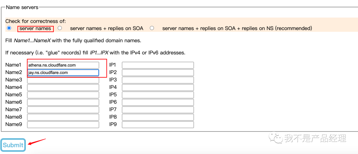Select the IP4 address field
Image resolution: width=358 pixels, height=154 pixels.
point(158,88)
